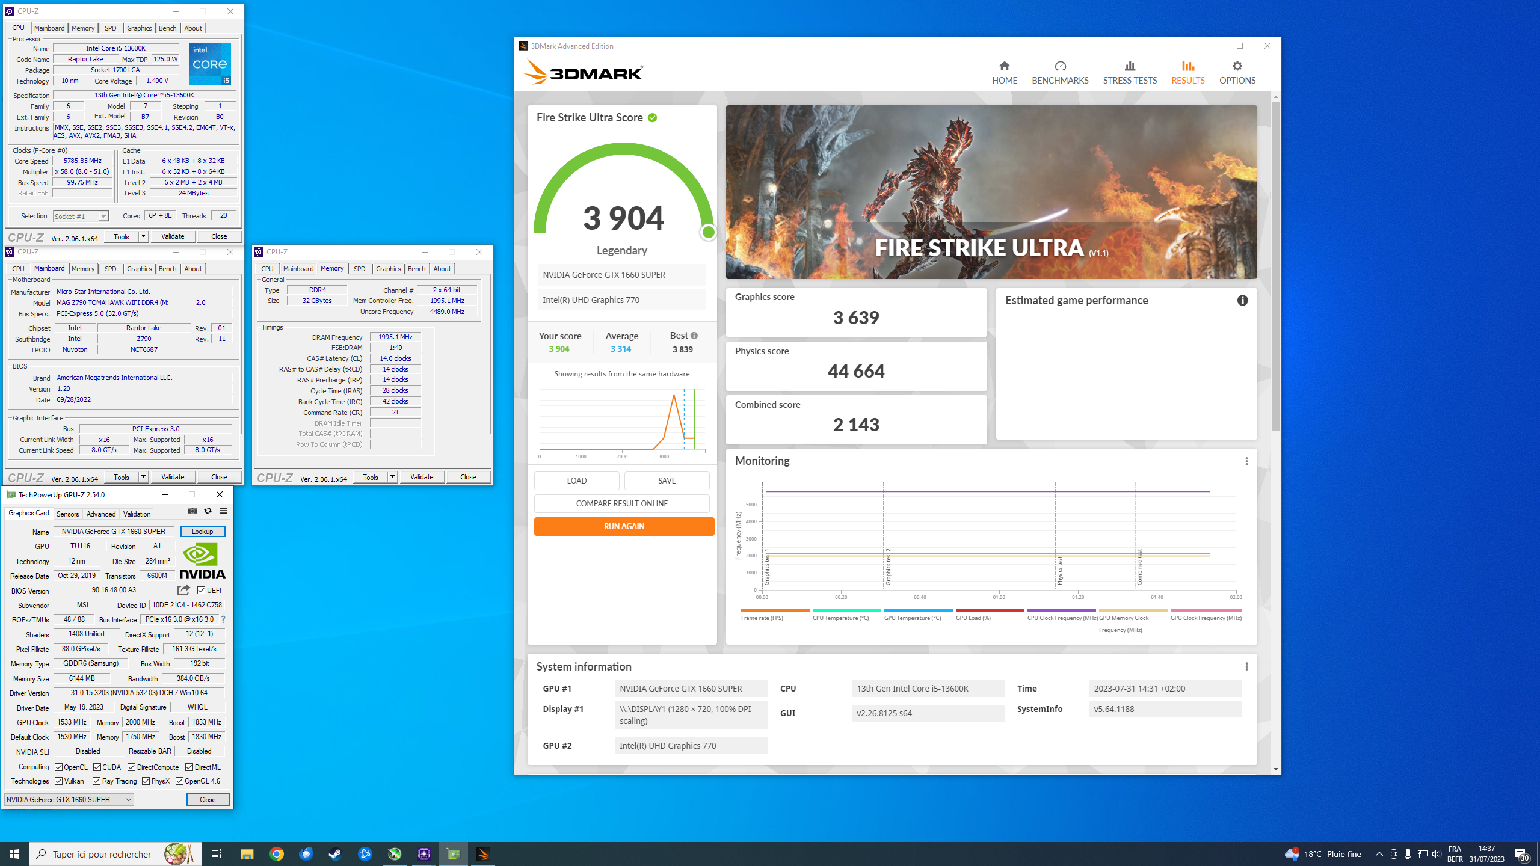Viewport: 1540px width, 866px height.
Task: Open 3DMark OPTIONS gear
Action: [x=1237, y=72]
